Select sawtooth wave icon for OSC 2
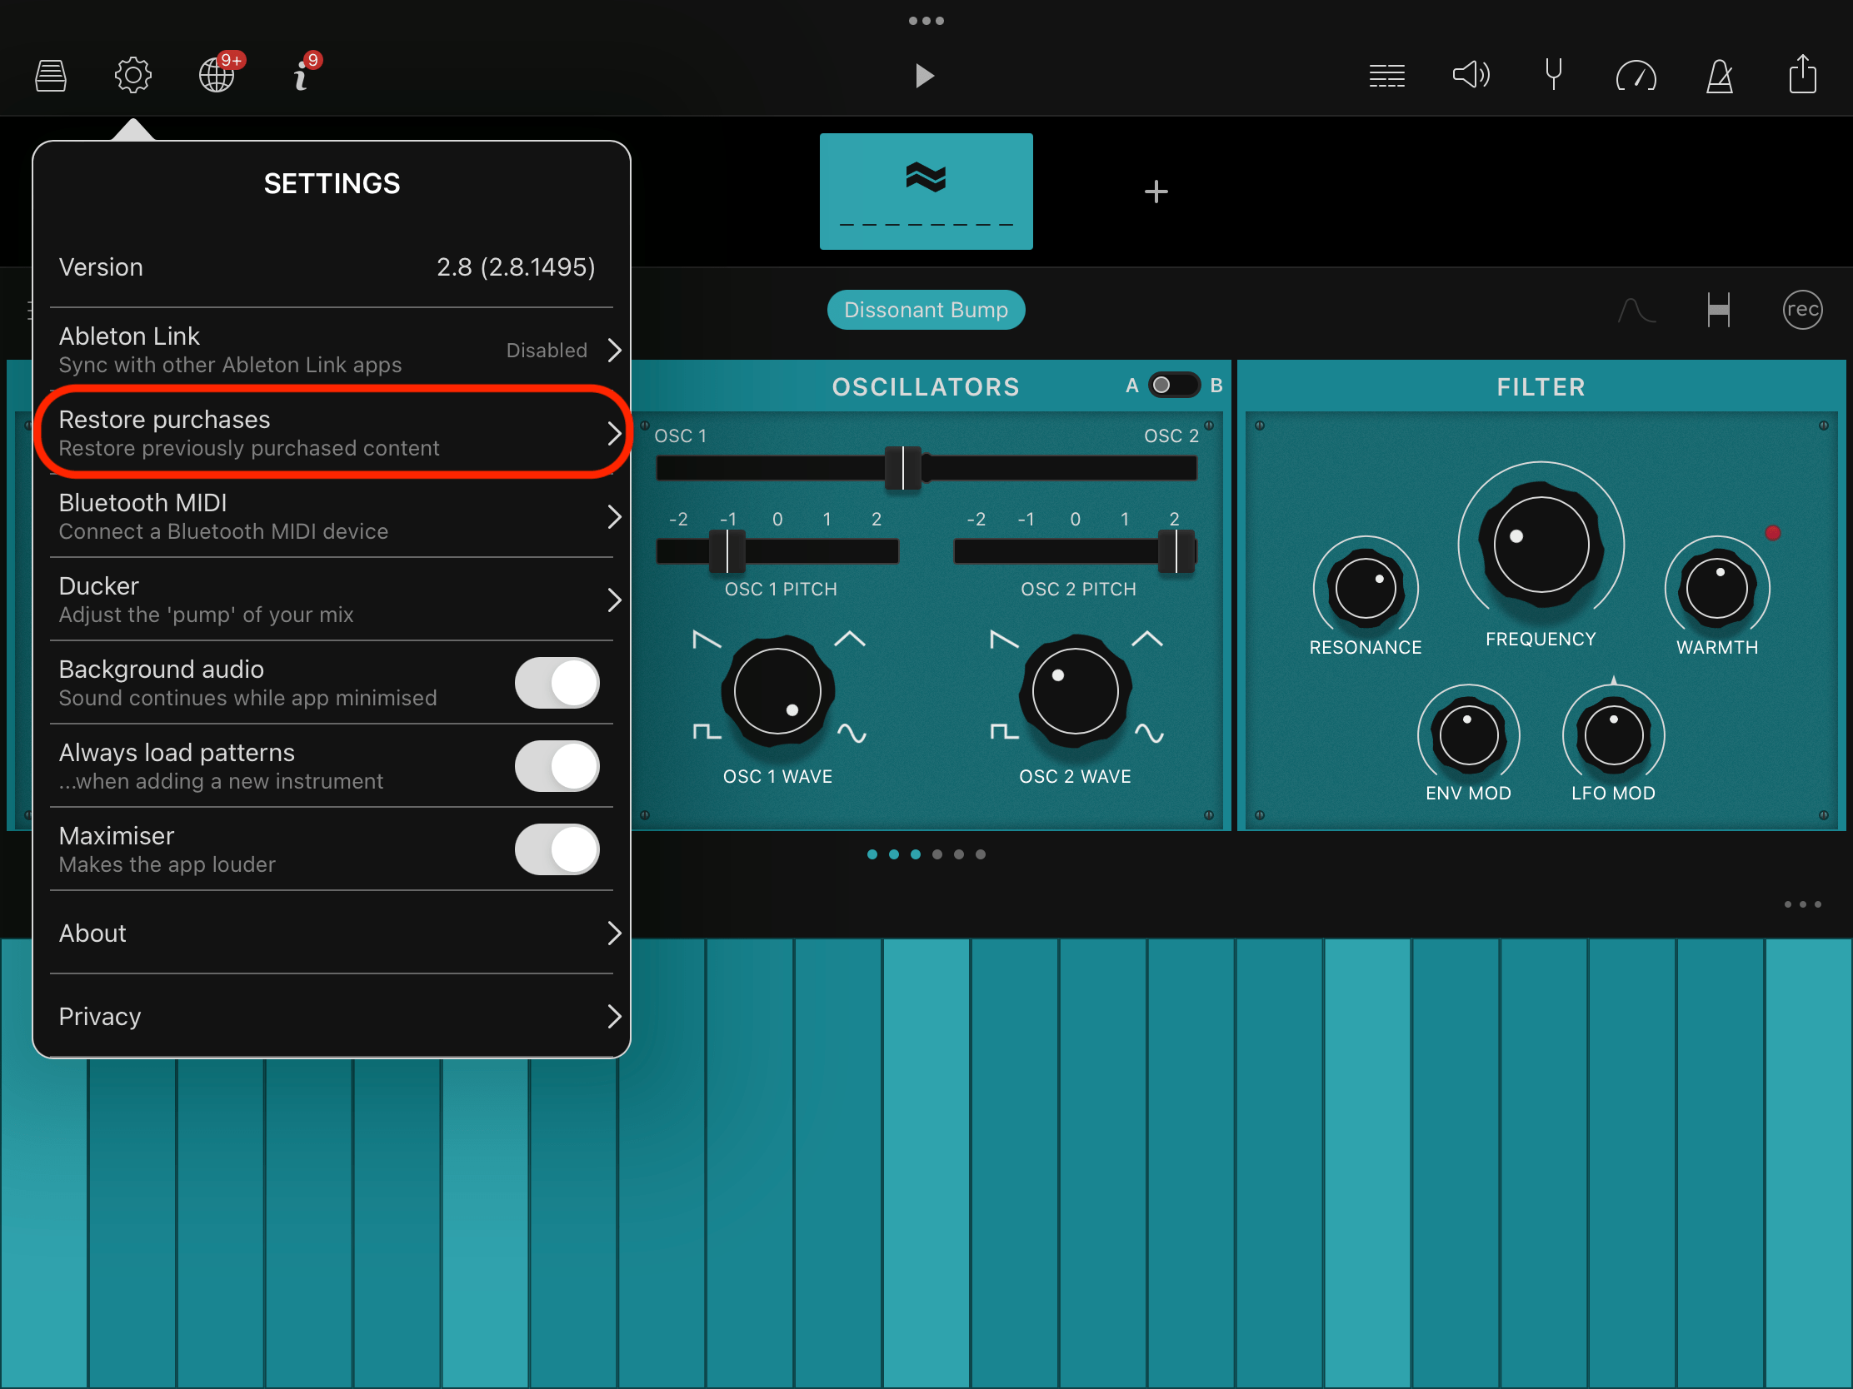This screenshot has height=1389, width=1853. [1003, 640]
